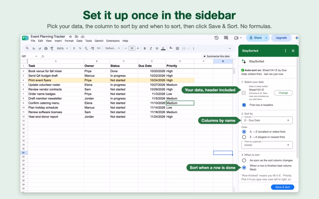
Task: Select the paint format tool
Action: (52, 49)
